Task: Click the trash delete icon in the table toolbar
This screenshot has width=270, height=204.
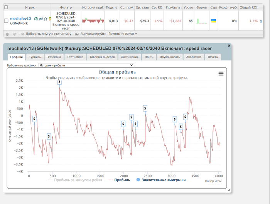Action: coord(7,34)
